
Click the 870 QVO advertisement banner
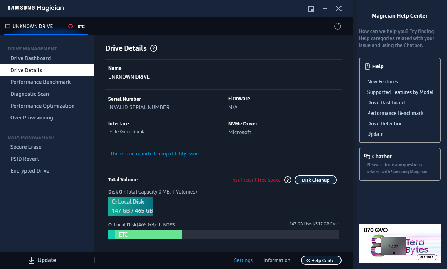click(400, 243)
